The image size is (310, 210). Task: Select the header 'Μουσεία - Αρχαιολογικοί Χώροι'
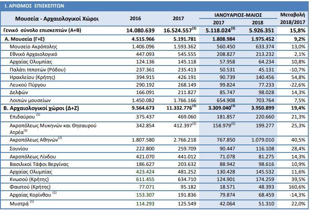[x=57, y=19]
